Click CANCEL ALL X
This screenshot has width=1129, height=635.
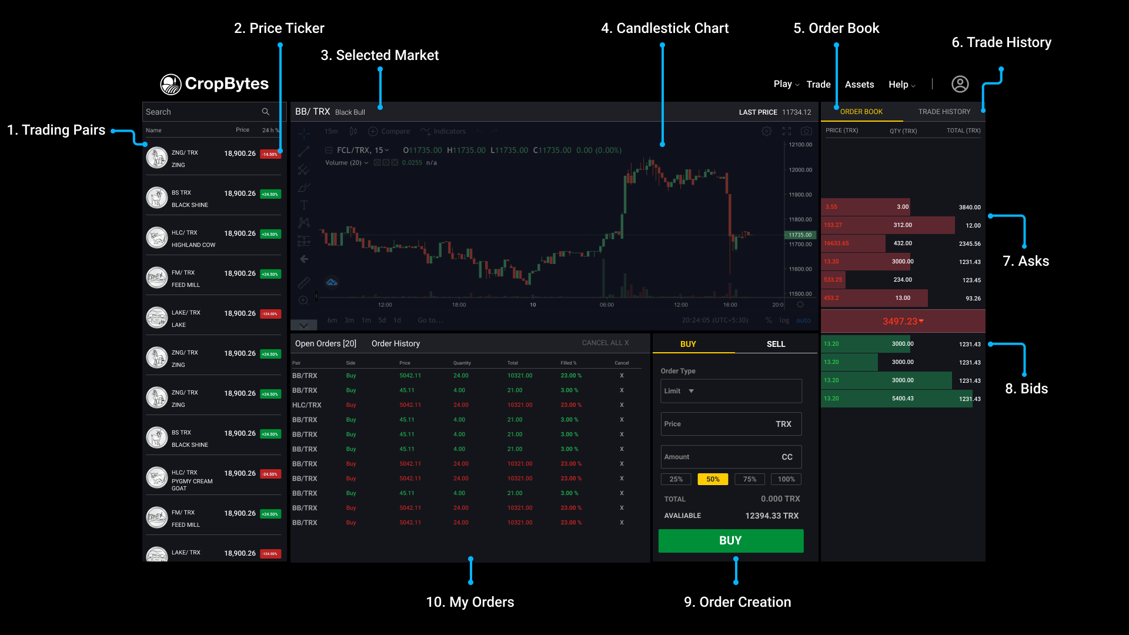(x=605, y=343)
